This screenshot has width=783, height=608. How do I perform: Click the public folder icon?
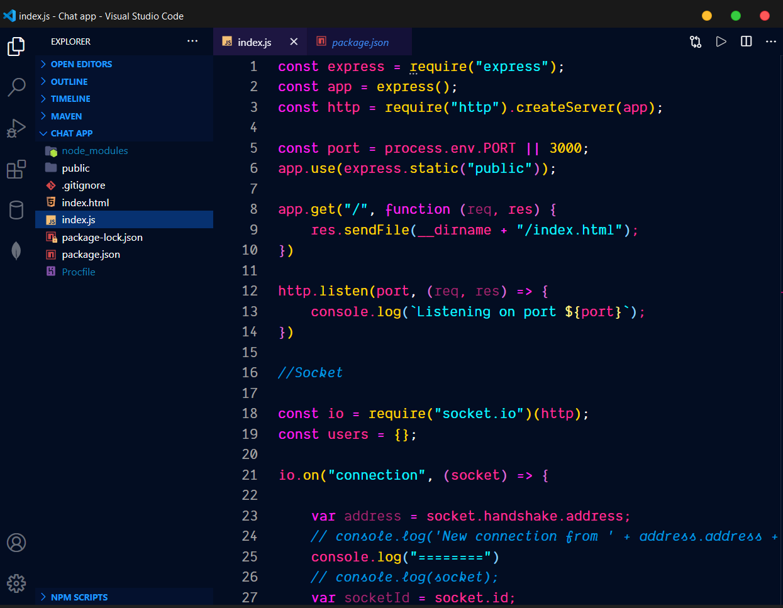click(51, 168)
